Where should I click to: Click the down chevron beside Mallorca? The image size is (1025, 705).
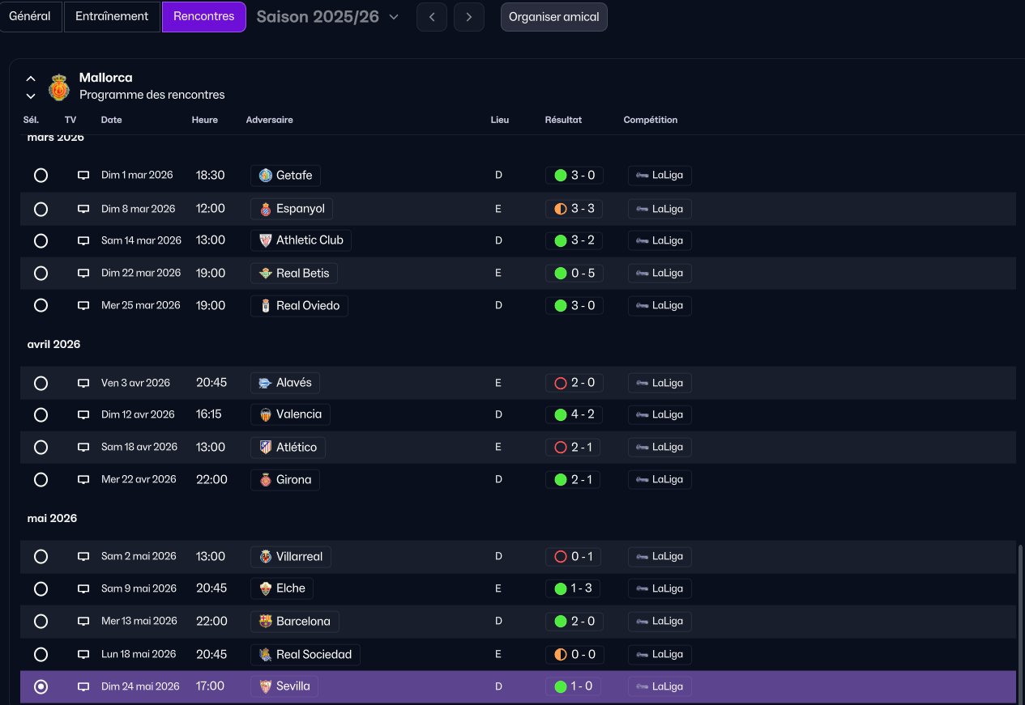(31, 96)
